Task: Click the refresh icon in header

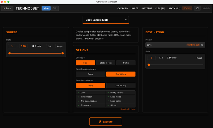Action: coord(197,8)
